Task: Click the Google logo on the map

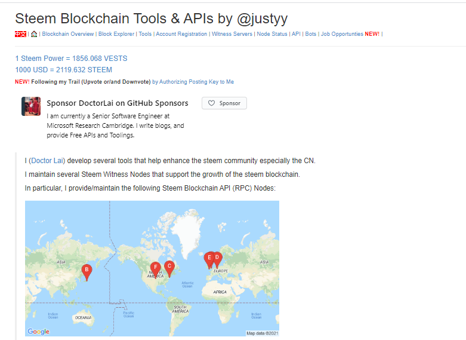Action: (39, 332)
